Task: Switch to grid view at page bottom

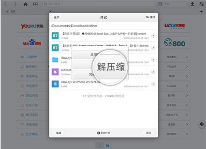Action: (x=100, y=145)
